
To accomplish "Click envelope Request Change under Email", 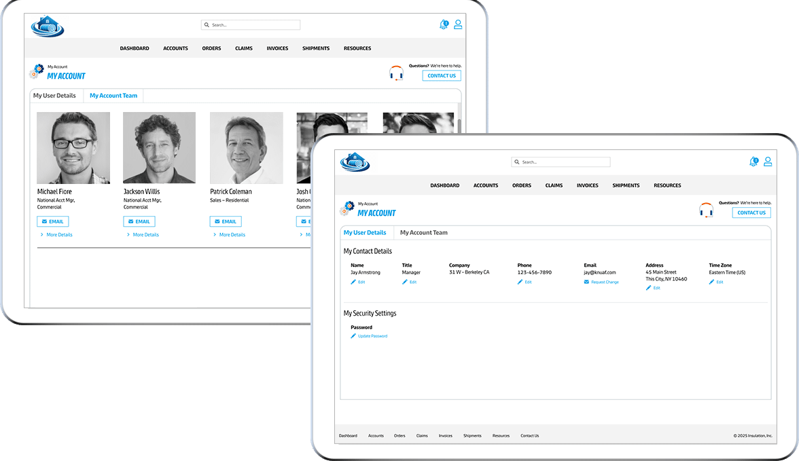I will (587, 282).
